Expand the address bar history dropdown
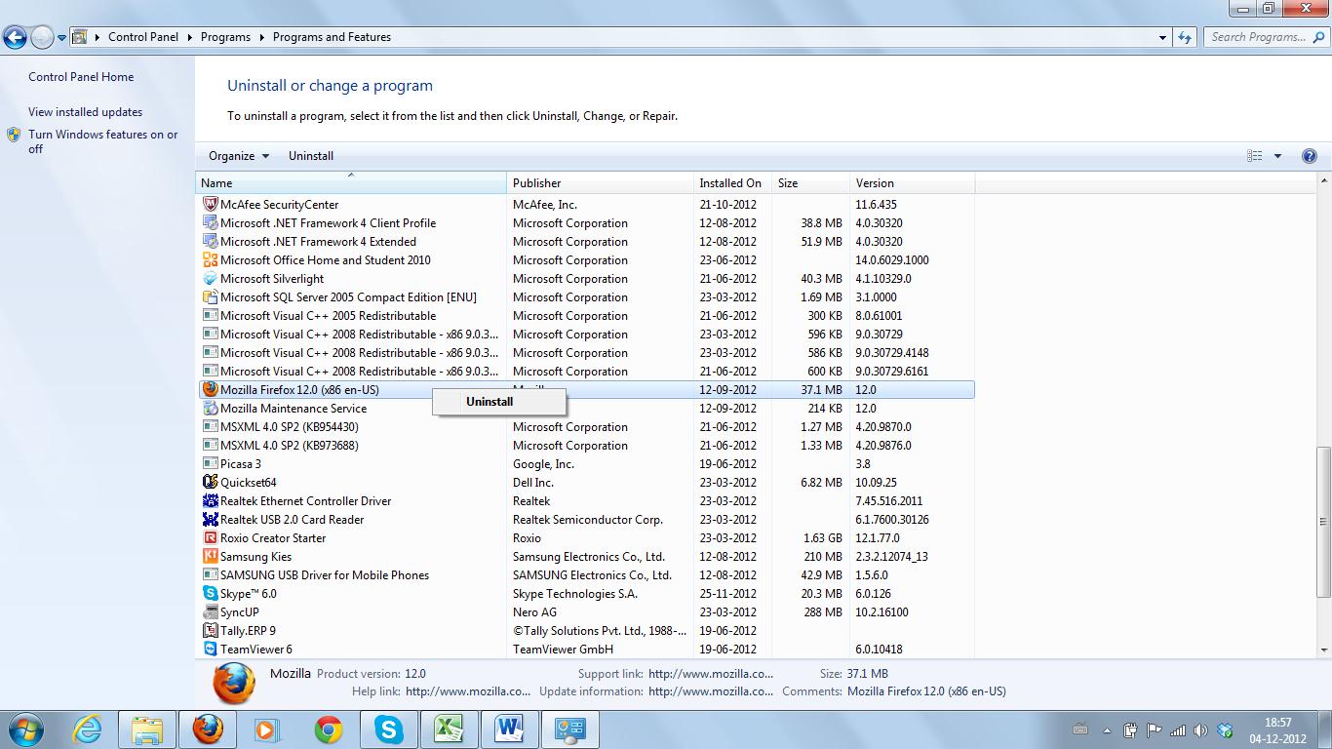 (1162, 37)
